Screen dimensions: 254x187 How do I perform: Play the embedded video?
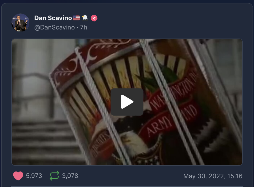point(127,102)
